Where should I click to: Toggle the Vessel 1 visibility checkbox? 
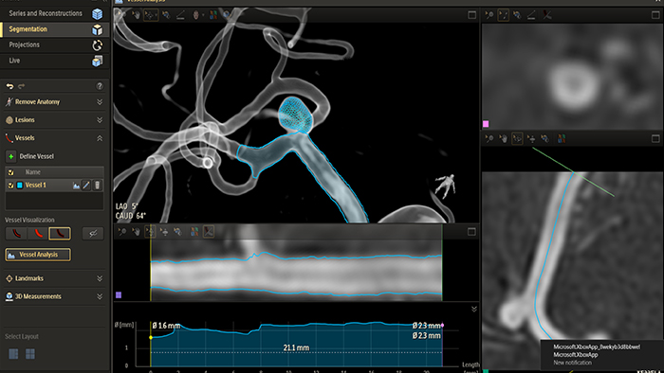tap(11, 186)
